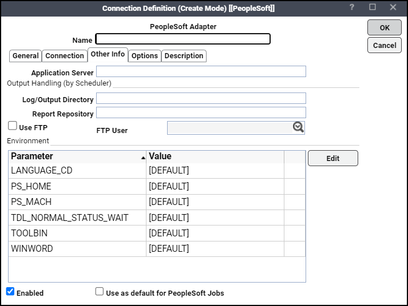Select the TOOLBIN parameter row
Image resolution: width=408 pixels, height=306 pixels.
[x=157, y=233]
